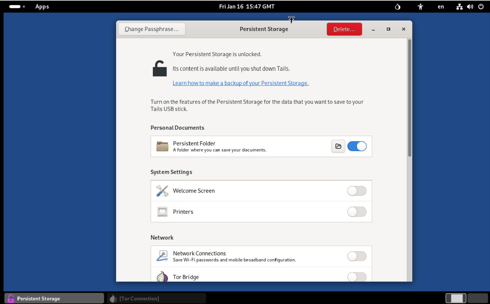
Task: Minimize the Persistent Storage window
Action: 373,29
